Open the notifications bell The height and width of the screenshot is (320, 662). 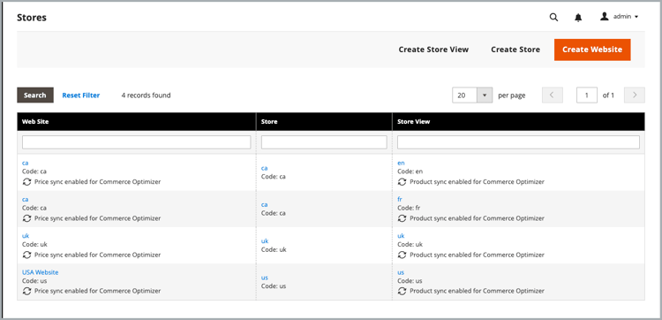click(578, 18)
